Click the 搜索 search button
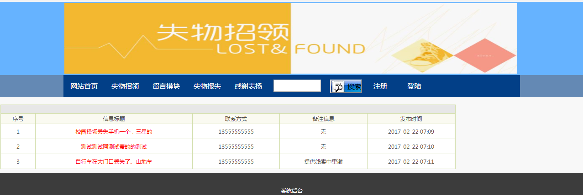Viewport: 583px width, 195px height. coord(346,86)
